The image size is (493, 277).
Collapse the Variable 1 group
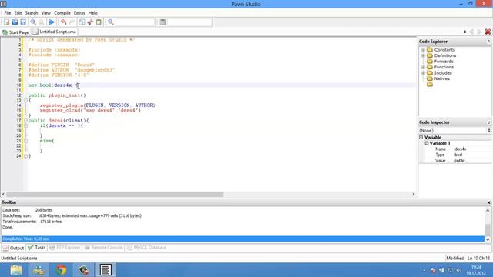pos(427,143)
